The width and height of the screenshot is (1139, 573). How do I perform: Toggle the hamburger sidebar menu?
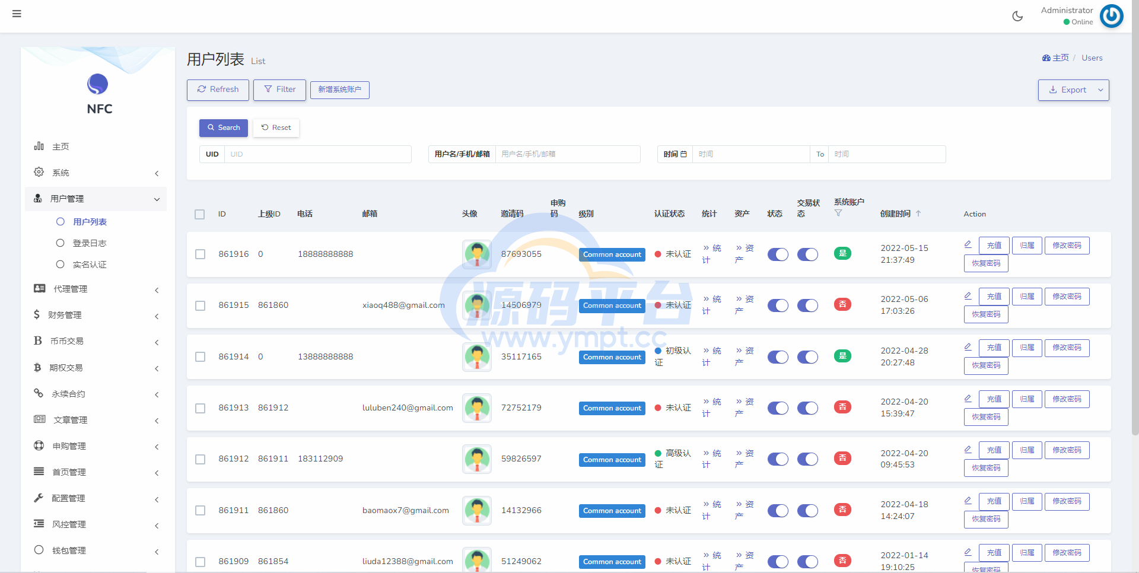pyautogui.click(x=17, y=14)
